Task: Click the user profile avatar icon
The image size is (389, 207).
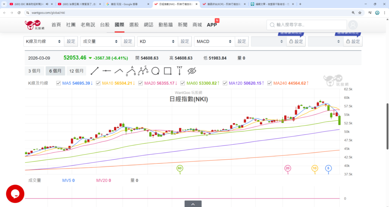Action: coord(353,25)
